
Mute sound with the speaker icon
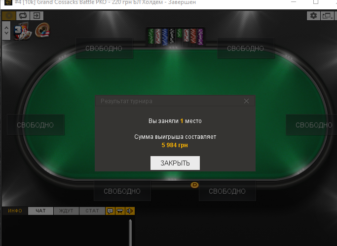point(130,211)
